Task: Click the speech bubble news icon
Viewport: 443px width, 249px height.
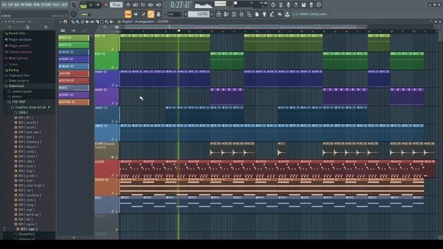Action: click(x=318, y=5)
